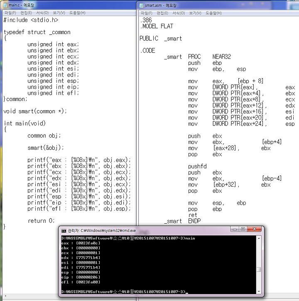Click cmd window scrollbar down arrow
This screenshot has width=299, height=301.
pyautogui.click(x=259, y=291)
